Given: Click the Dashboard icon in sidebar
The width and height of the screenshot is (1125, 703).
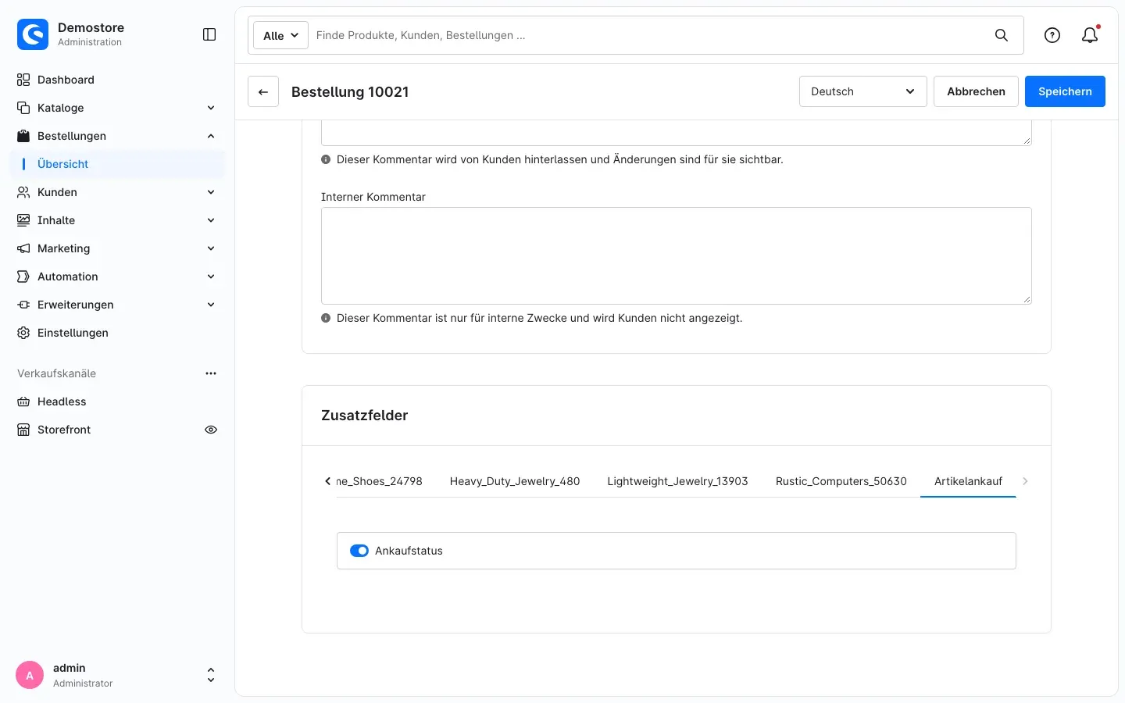Looking at the screenshot, I should point(23,80).
